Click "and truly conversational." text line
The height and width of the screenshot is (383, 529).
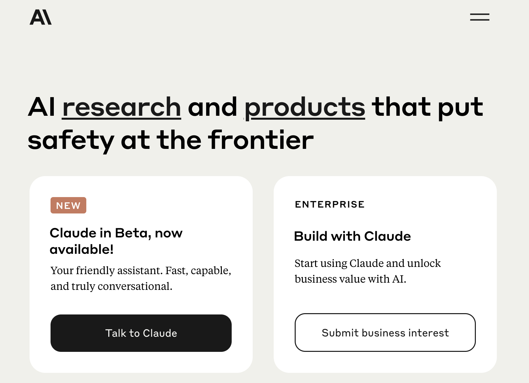111,286
